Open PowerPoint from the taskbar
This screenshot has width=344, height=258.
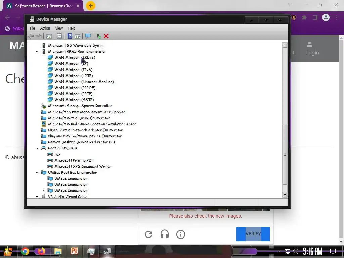74,251
